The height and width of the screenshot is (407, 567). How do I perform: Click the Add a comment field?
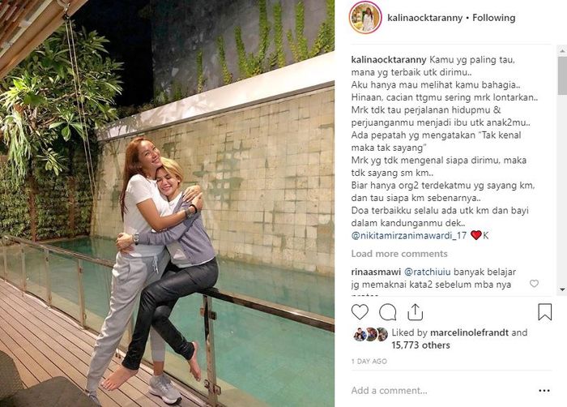tap(443, 390)
